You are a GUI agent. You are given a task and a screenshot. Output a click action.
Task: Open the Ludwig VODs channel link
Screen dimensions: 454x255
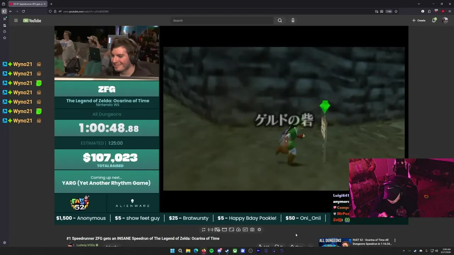coord(85,245)
